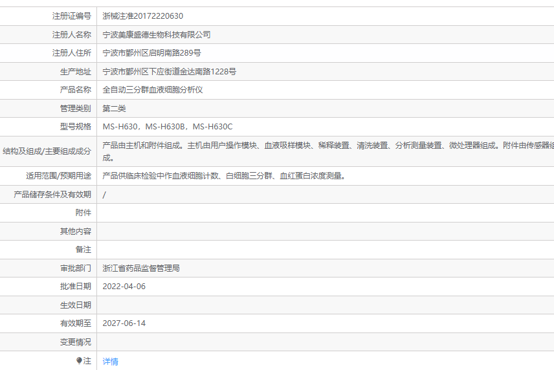Select product name 全自动三分群血液细胞分析仪
Screen dimensions: 554x370
(x=153, y=90)
